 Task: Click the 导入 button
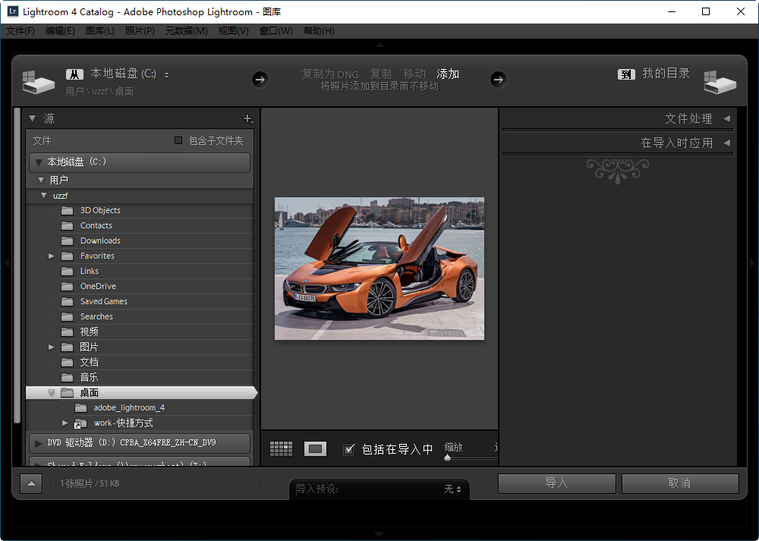pos(556,483)
